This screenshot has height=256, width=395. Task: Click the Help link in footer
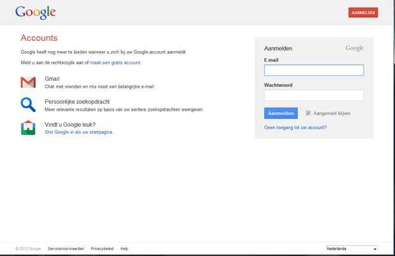tap(124, 248)
